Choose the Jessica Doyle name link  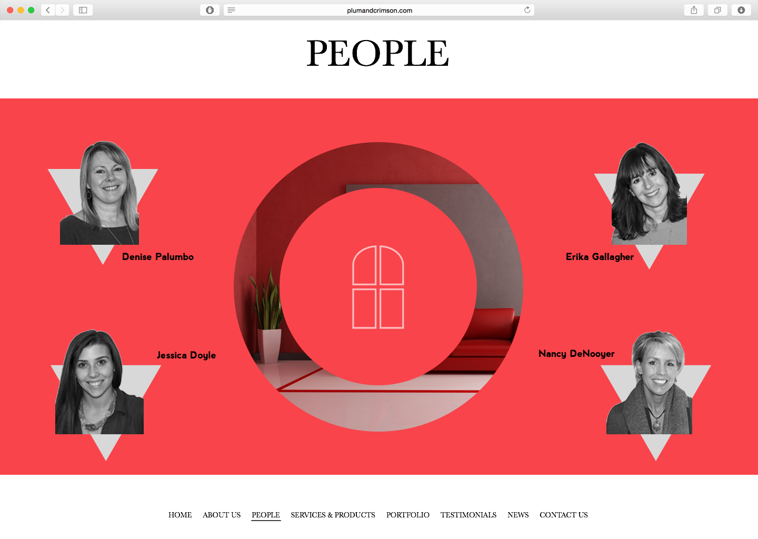(x=186, y=355)
